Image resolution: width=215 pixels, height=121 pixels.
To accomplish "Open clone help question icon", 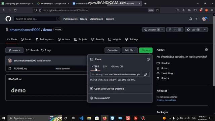I will point(148,59).
